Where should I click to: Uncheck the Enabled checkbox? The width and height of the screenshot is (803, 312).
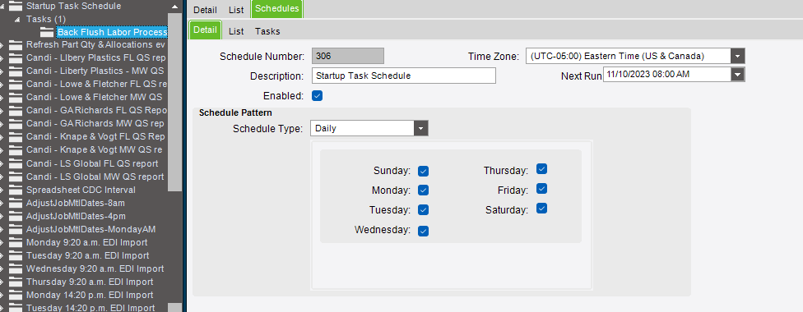point(317,95)
